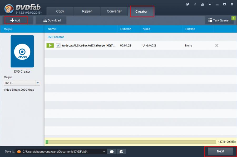Browse for output folder icon
237x157 pixels.
coord(112,151)
